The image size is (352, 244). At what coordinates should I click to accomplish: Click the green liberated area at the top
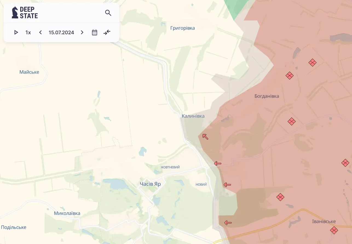(235, 7)
